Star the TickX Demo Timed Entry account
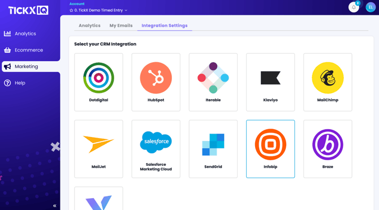 pyautogui.click(x=71, y=10)
